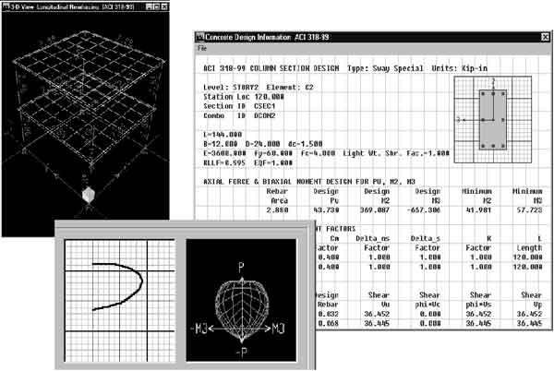
Task: Click the Concrete Design Information title bar icon
Action: pos(200,37)
